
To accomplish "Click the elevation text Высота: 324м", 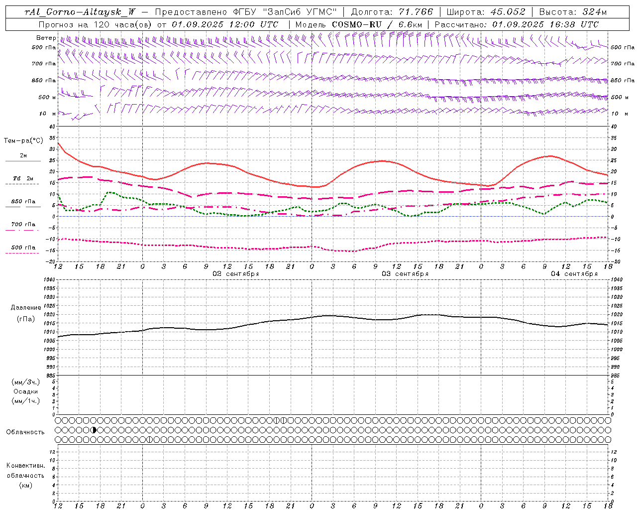I will pyautogui.click(x=573, y=12).
